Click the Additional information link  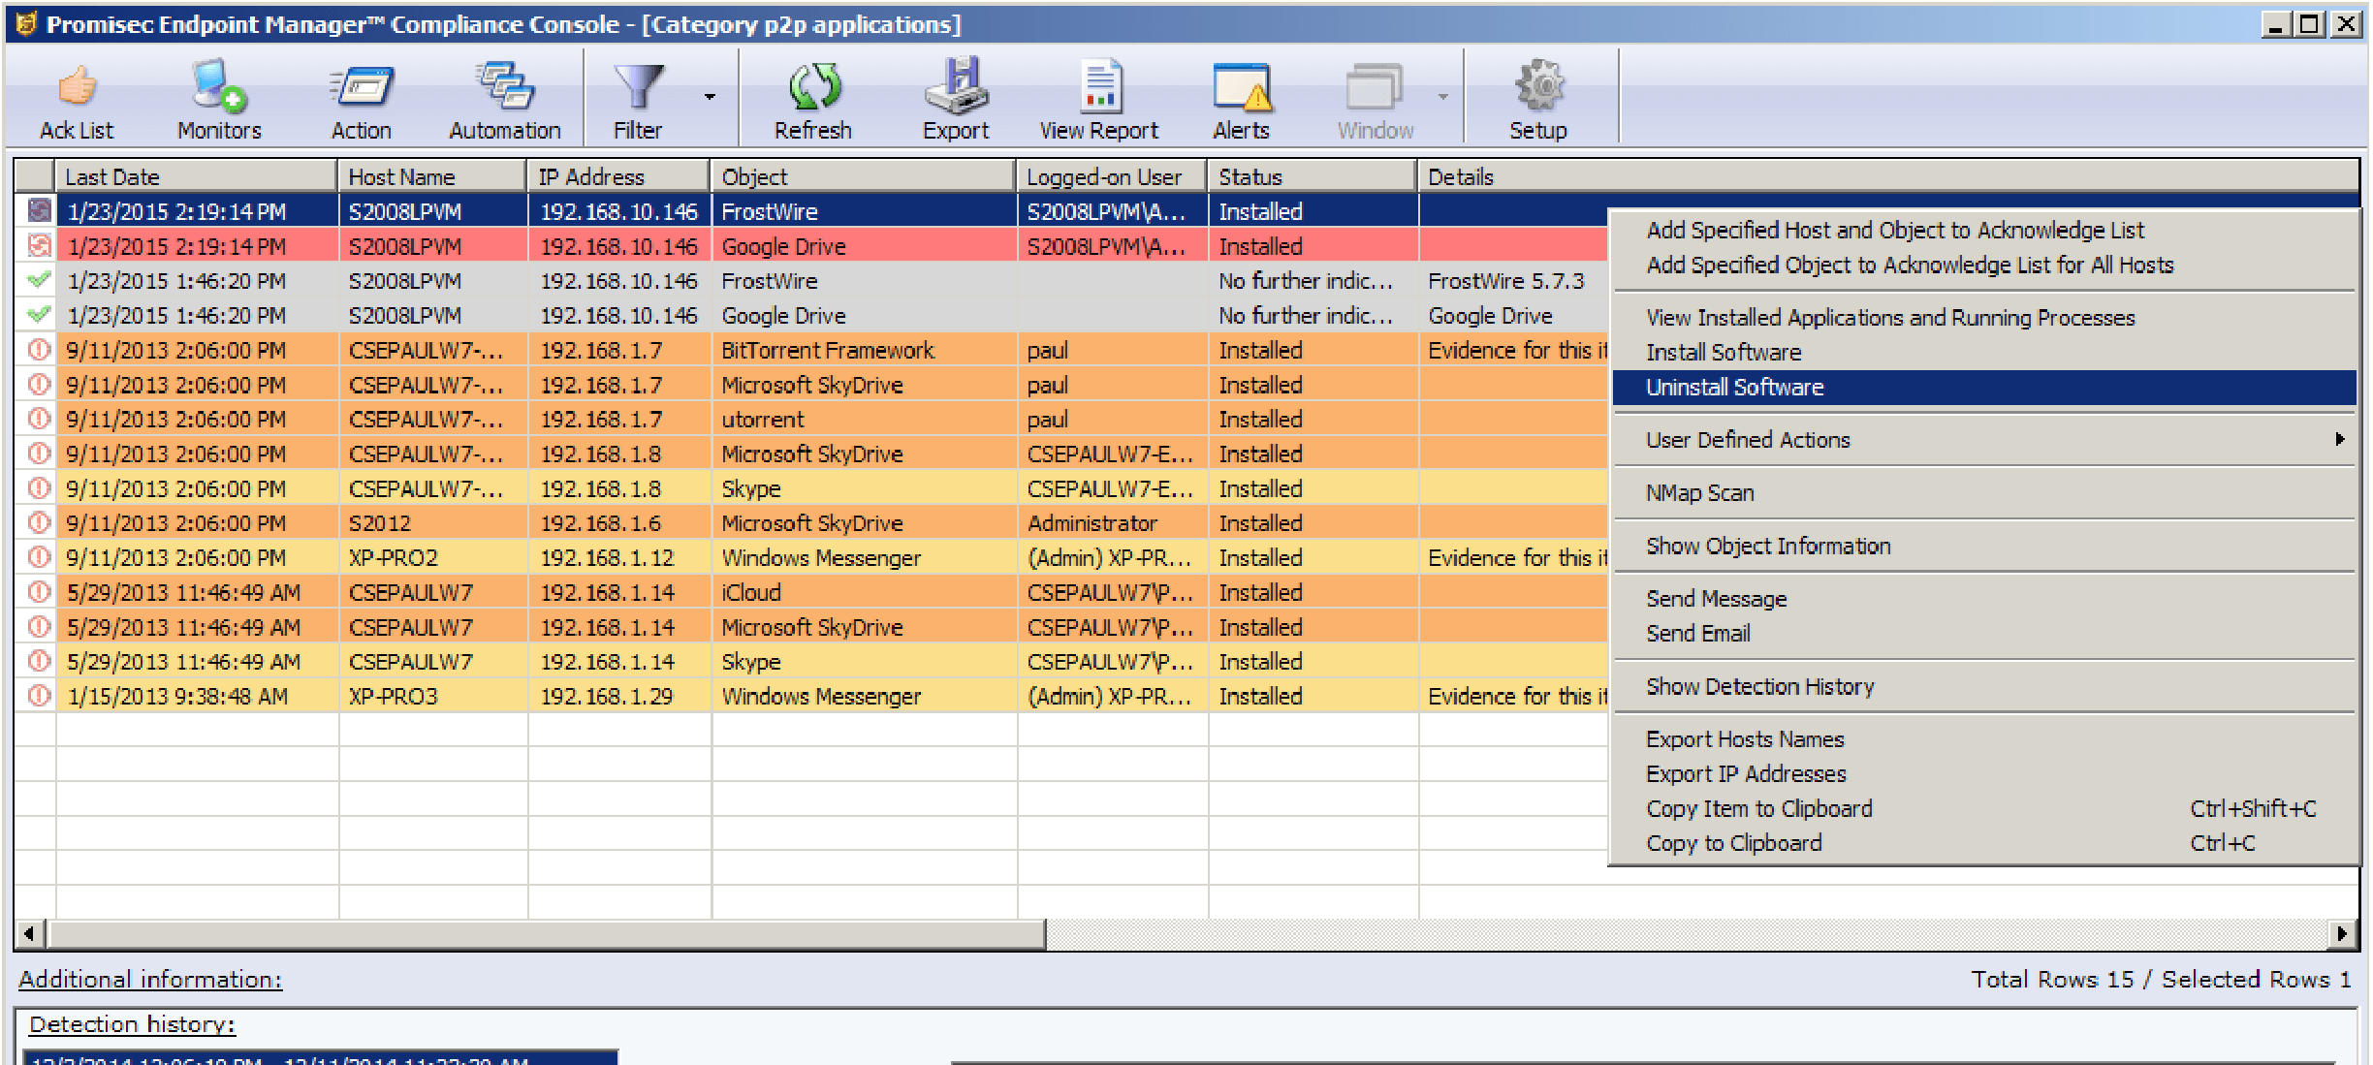(150, 979)
